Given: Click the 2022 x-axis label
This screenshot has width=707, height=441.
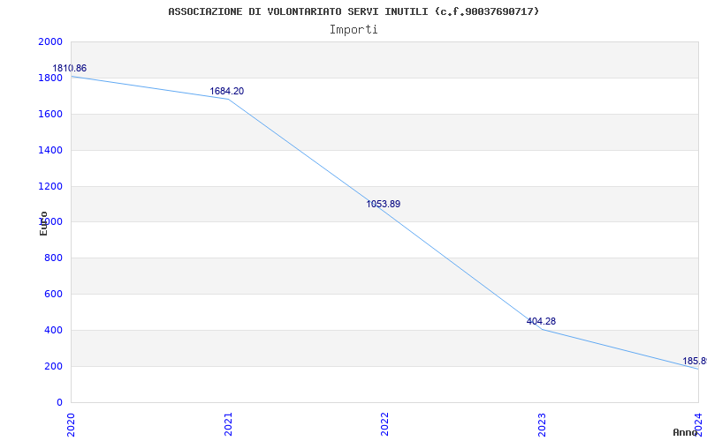Looking at the screenshot, I should click(x=384, y=424).
